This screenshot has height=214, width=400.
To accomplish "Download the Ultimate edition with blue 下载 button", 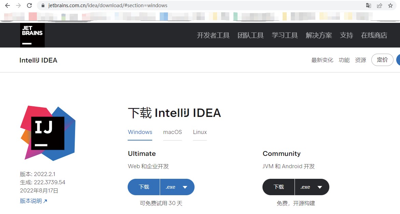I will click(x=144, y=187).
